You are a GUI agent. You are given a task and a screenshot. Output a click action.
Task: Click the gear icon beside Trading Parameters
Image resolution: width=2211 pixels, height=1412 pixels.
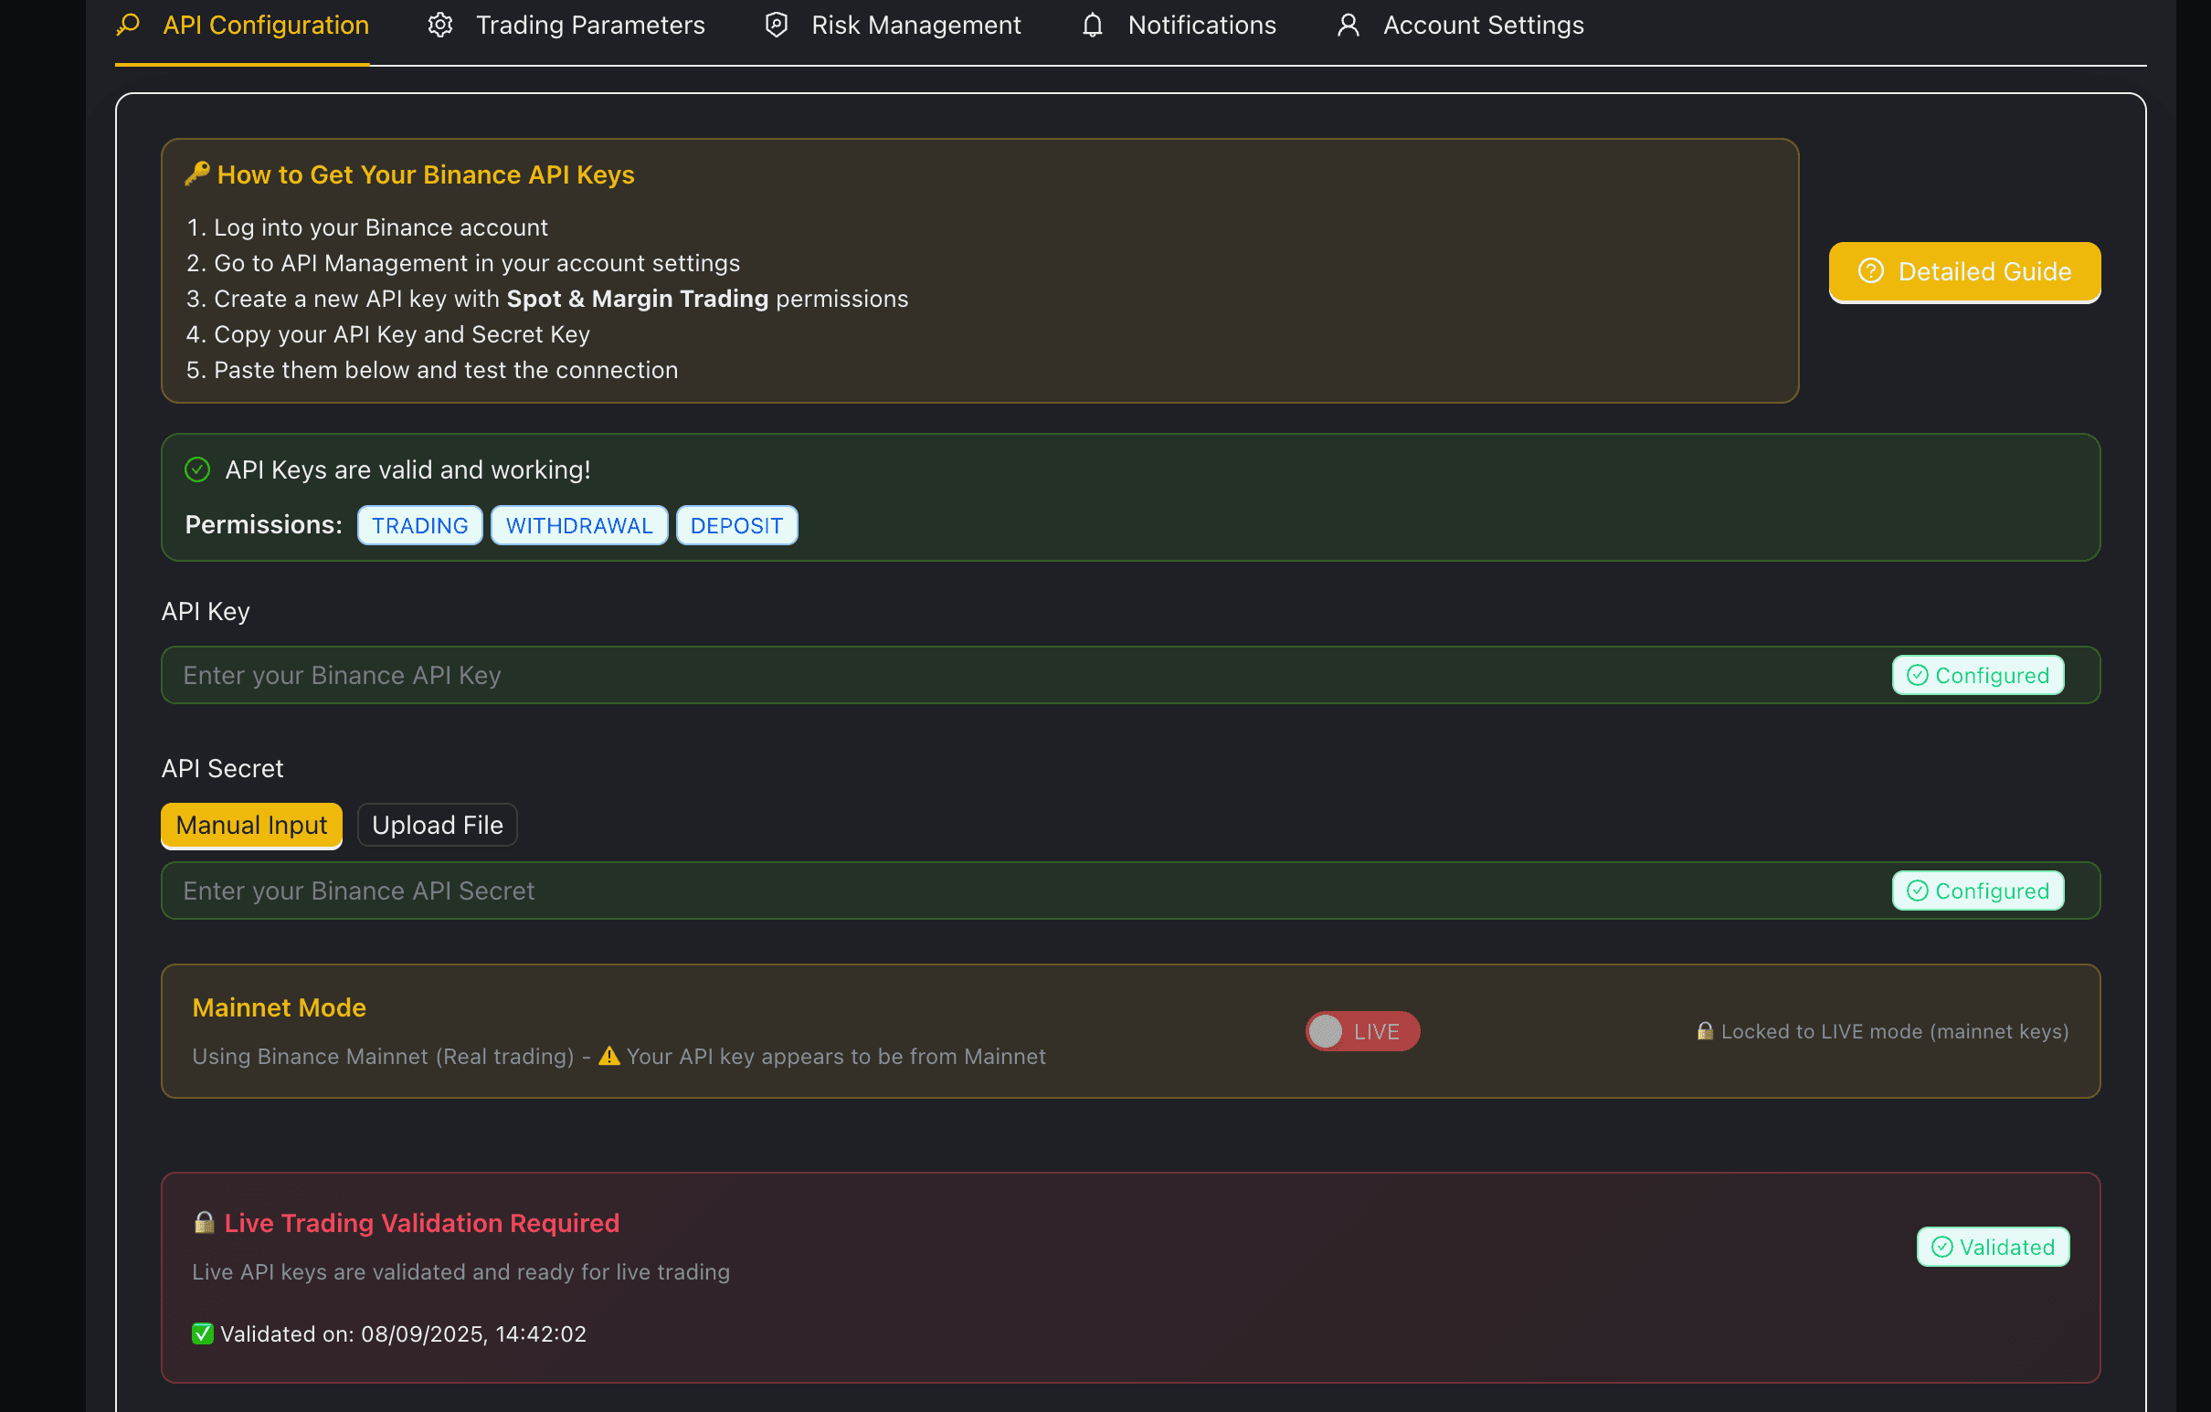(x=440, y=25)
